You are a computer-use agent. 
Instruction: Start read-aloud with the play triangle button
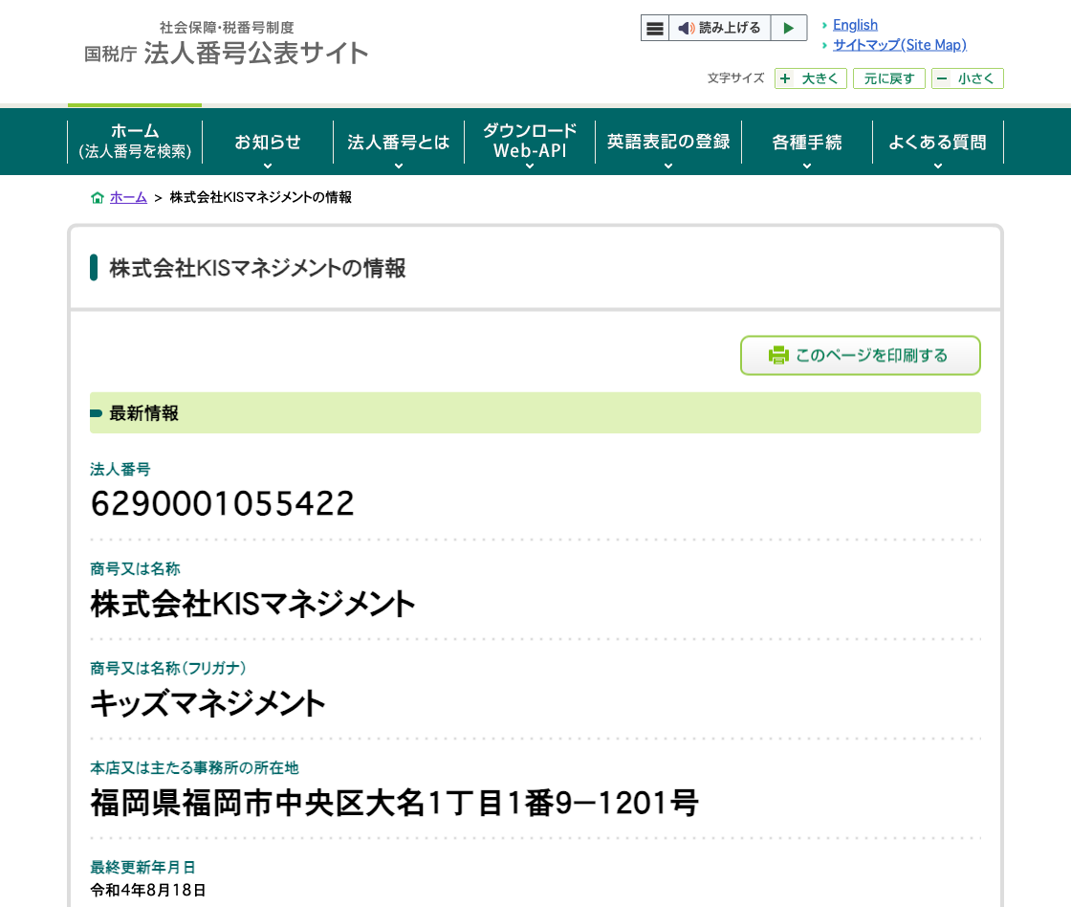pyautogui.click(x=789, y=28)
